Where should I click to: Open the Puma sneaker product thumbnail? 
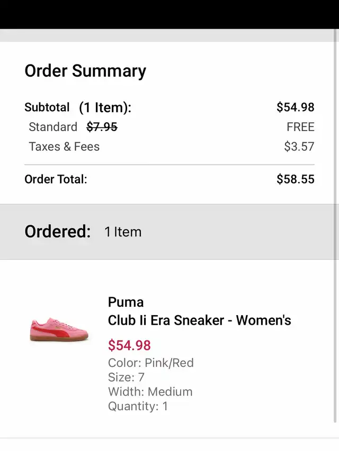point(59,330)
